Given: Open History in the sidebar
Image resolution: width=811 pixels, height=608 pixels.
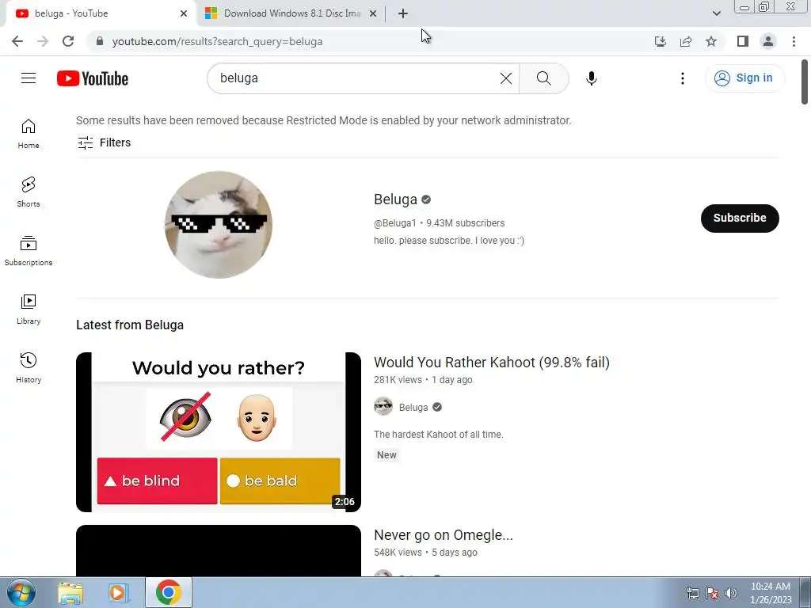Looking at the screenshot, I should pyautogui.click(x=29, y=367).
